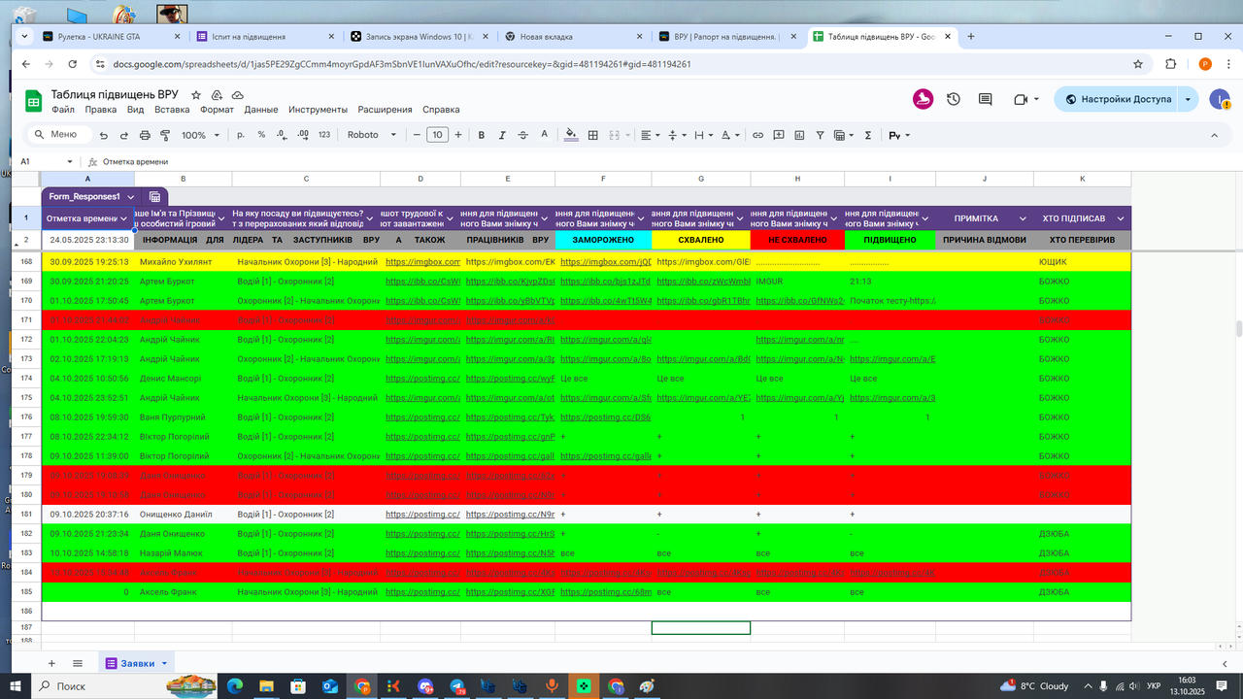Open the Правка menu

(x=101, y=110)
